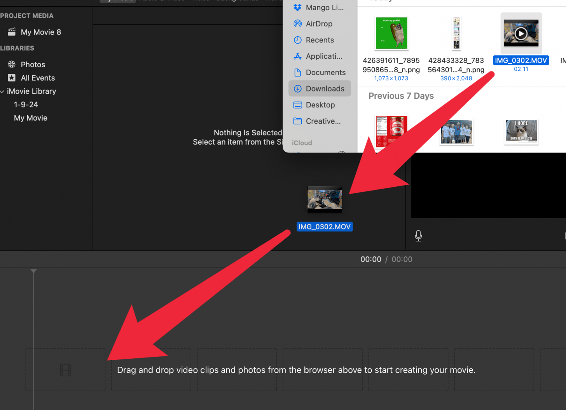The height and width of the screenshot is (410, 566).
Task: Select Downloads in Finder sidebar
Action: tap(320, 89)
